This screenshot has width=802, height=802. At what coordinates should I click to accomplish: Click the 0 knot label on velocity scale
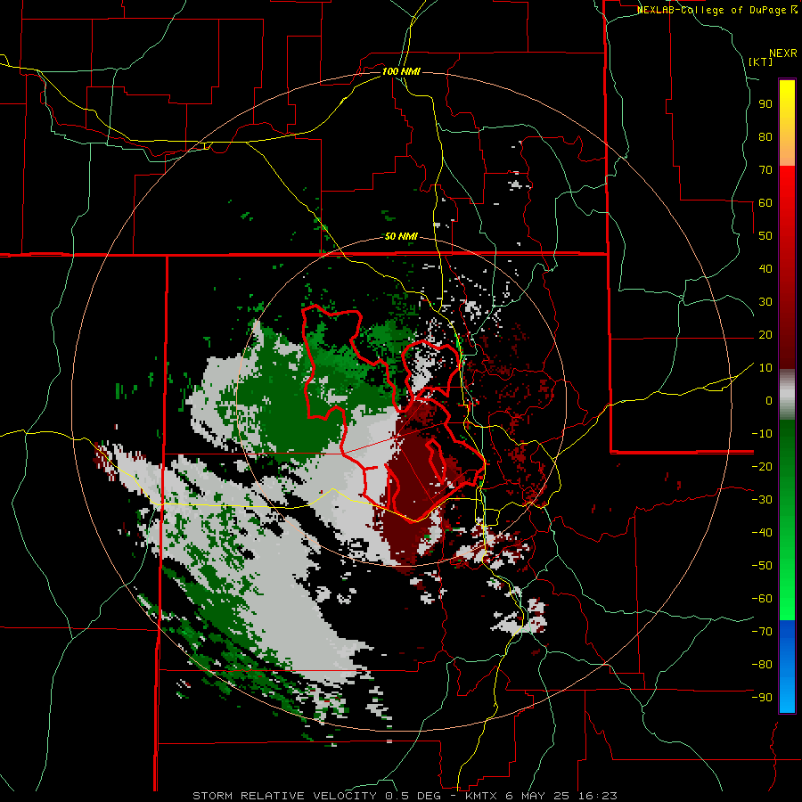point(769,400)
